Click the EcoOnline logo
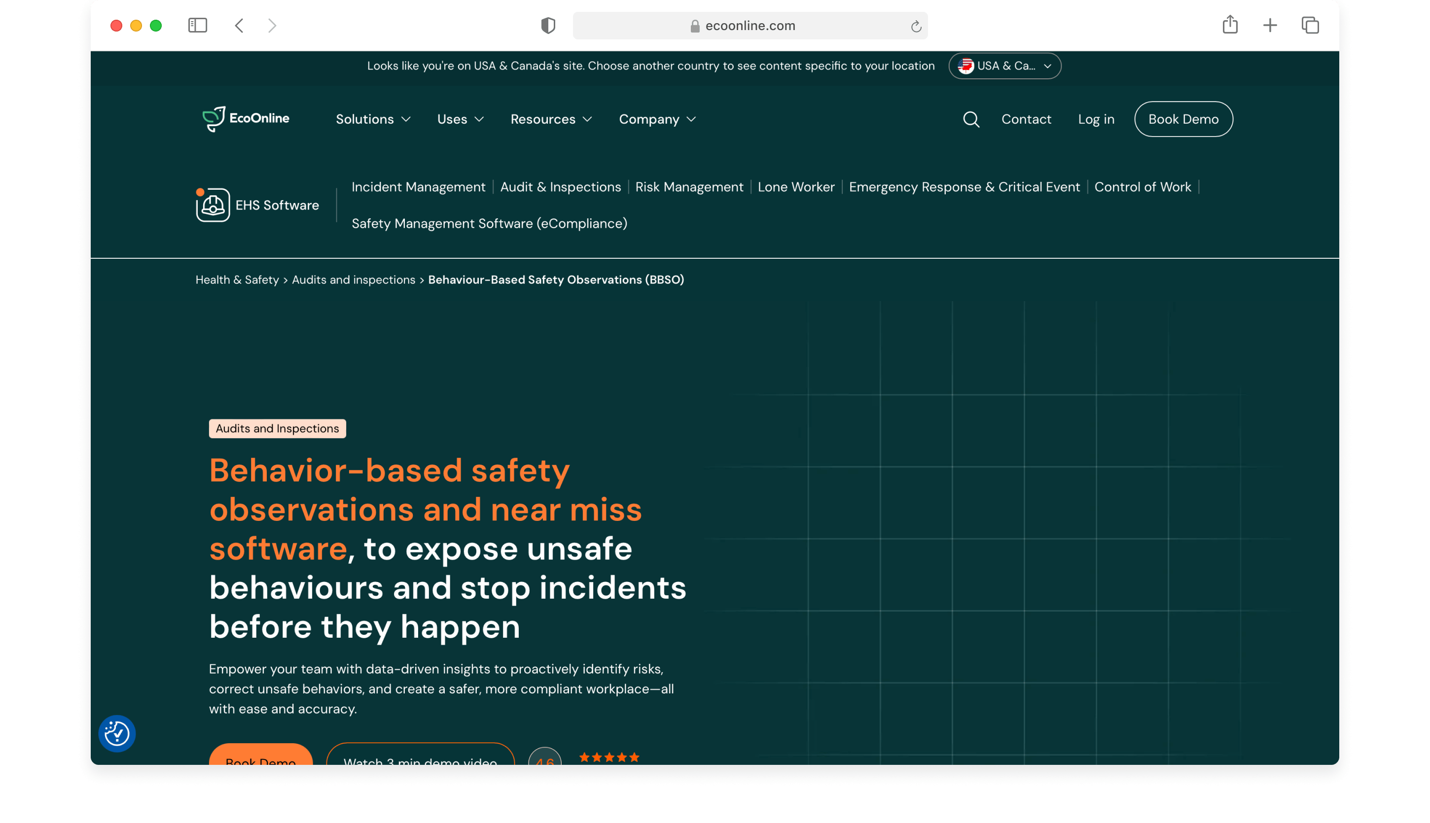Image resolution: width=1430 pixels, height=823 pixels. (246, 119)
